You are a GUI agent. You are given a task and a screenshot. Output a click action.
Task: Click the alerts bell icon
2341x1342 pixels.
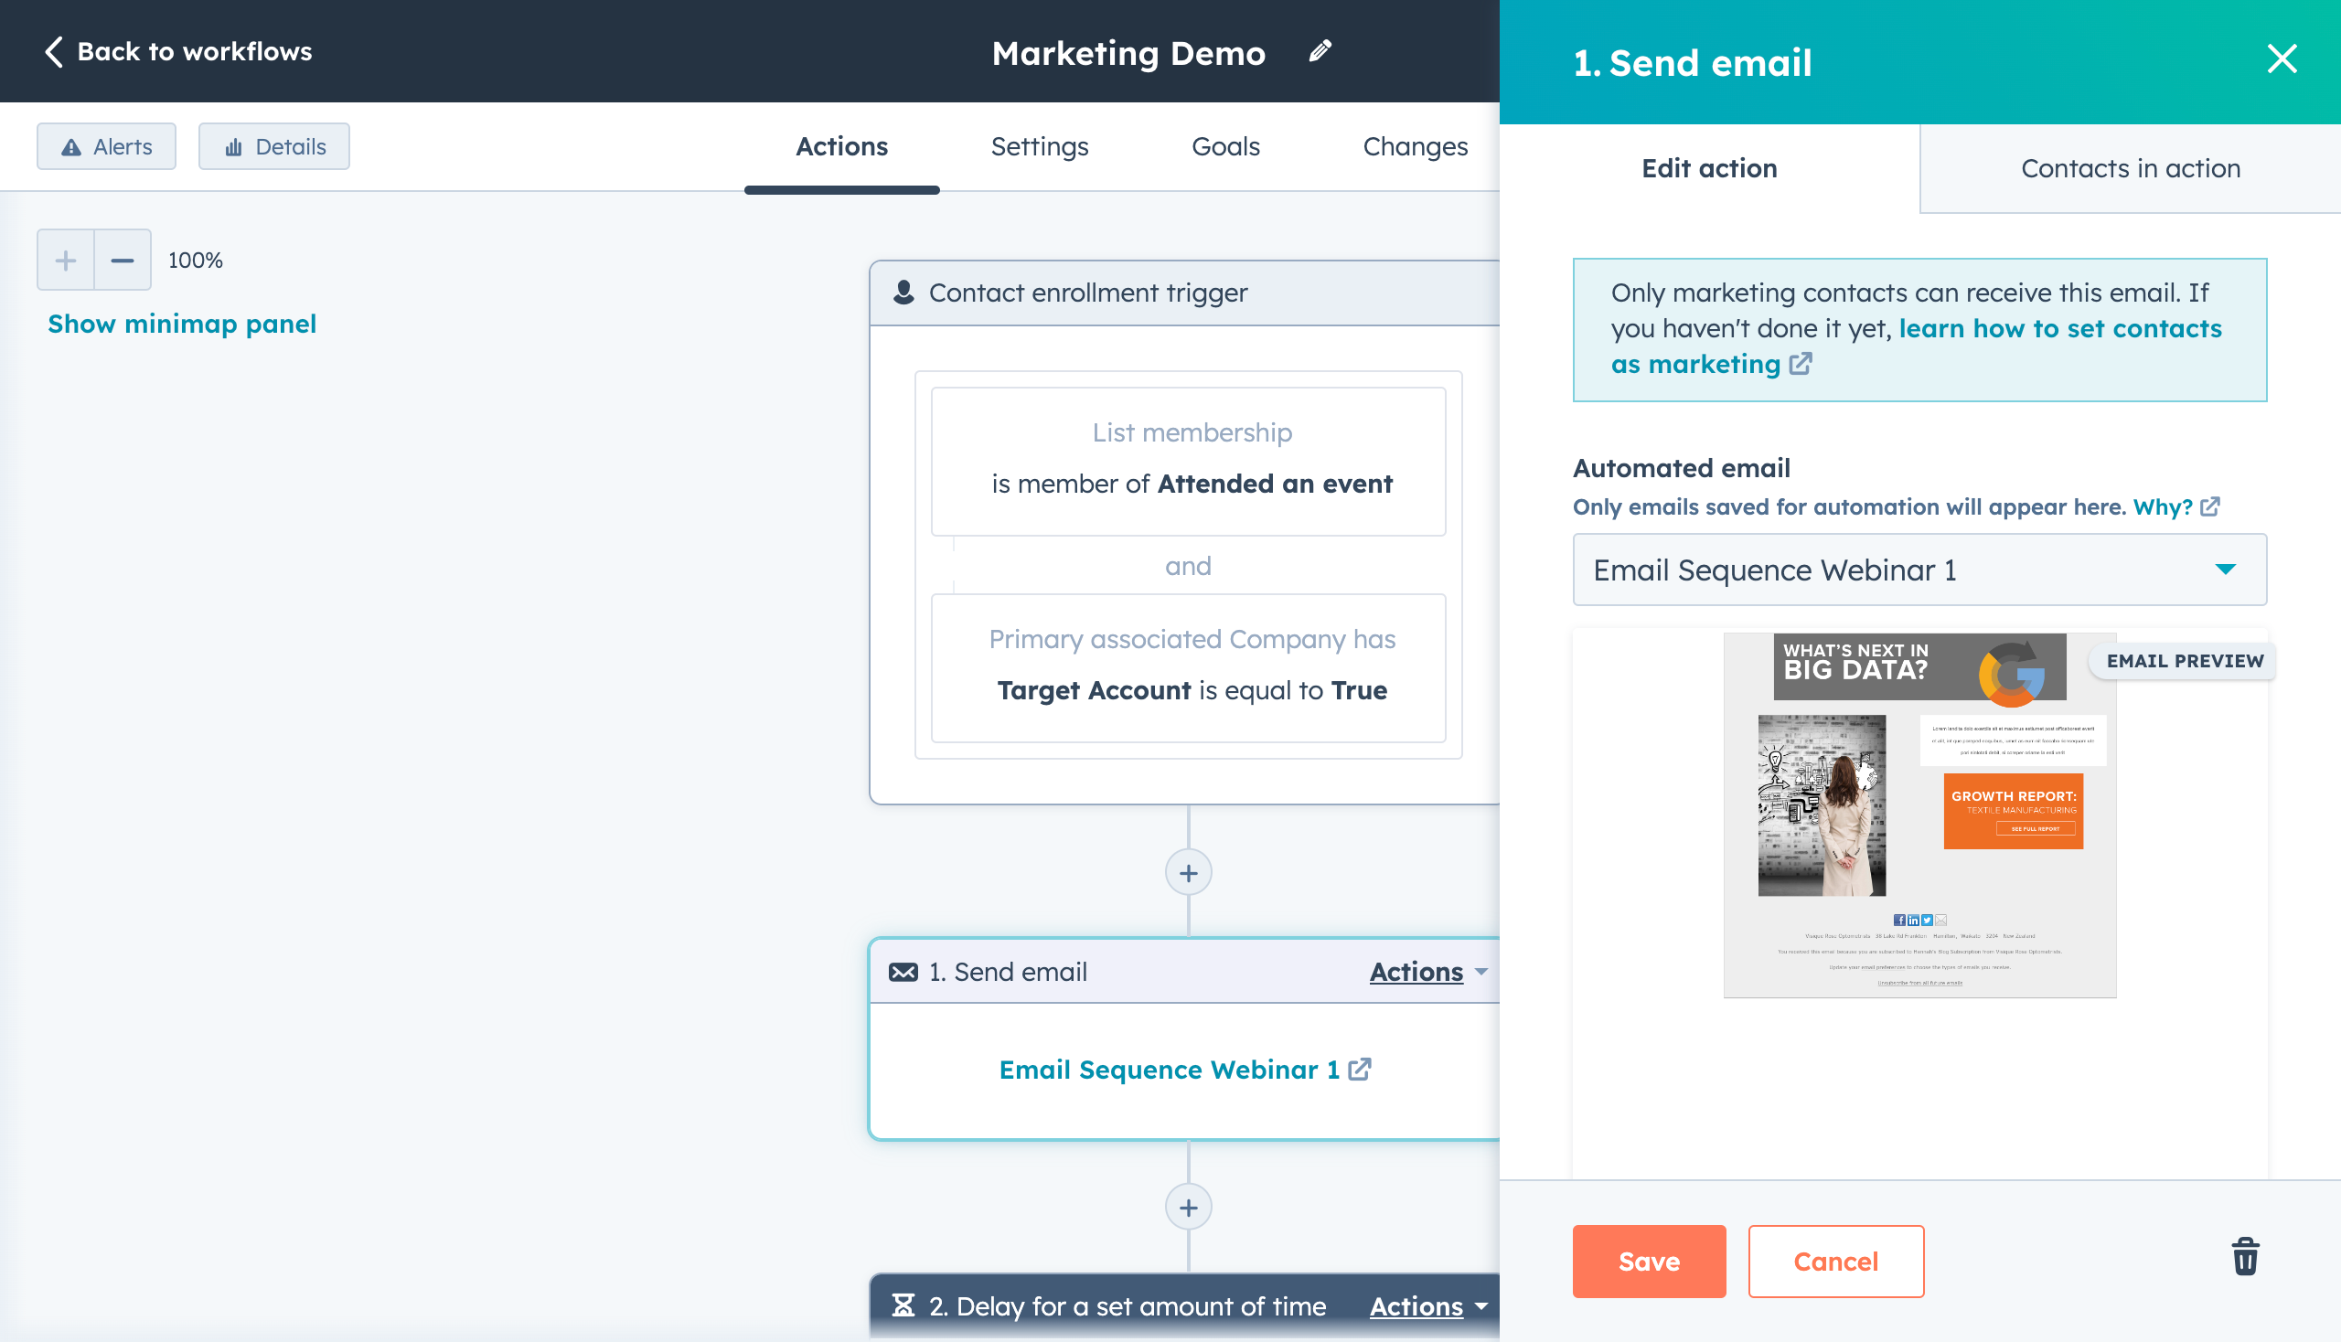coord(70,146)
